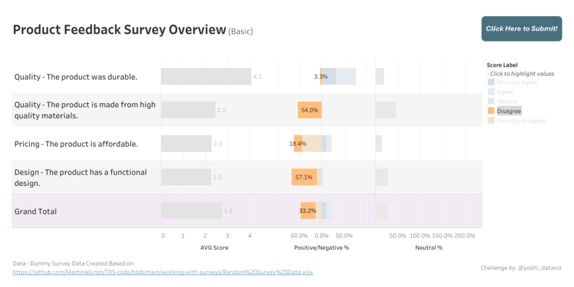Click the Neutral legend color swatch
This screenshot has height=287, width=574.
tap(491, 102)
